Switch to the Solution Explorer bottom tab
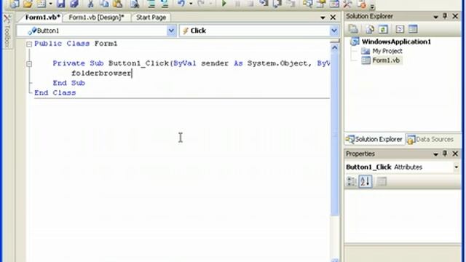Viewport: 466px width, 262px height. (374, 139)
